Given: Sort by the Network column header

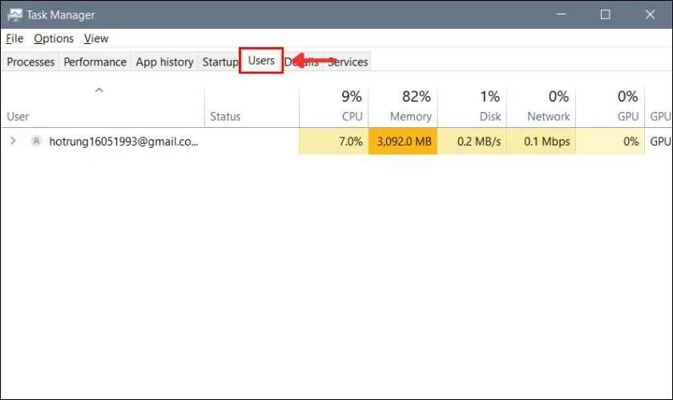Looking at the screenshot, I should (x=542, y=107).
